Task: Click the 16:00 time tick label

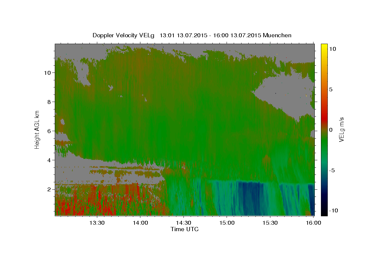Action: coord(313,223)
